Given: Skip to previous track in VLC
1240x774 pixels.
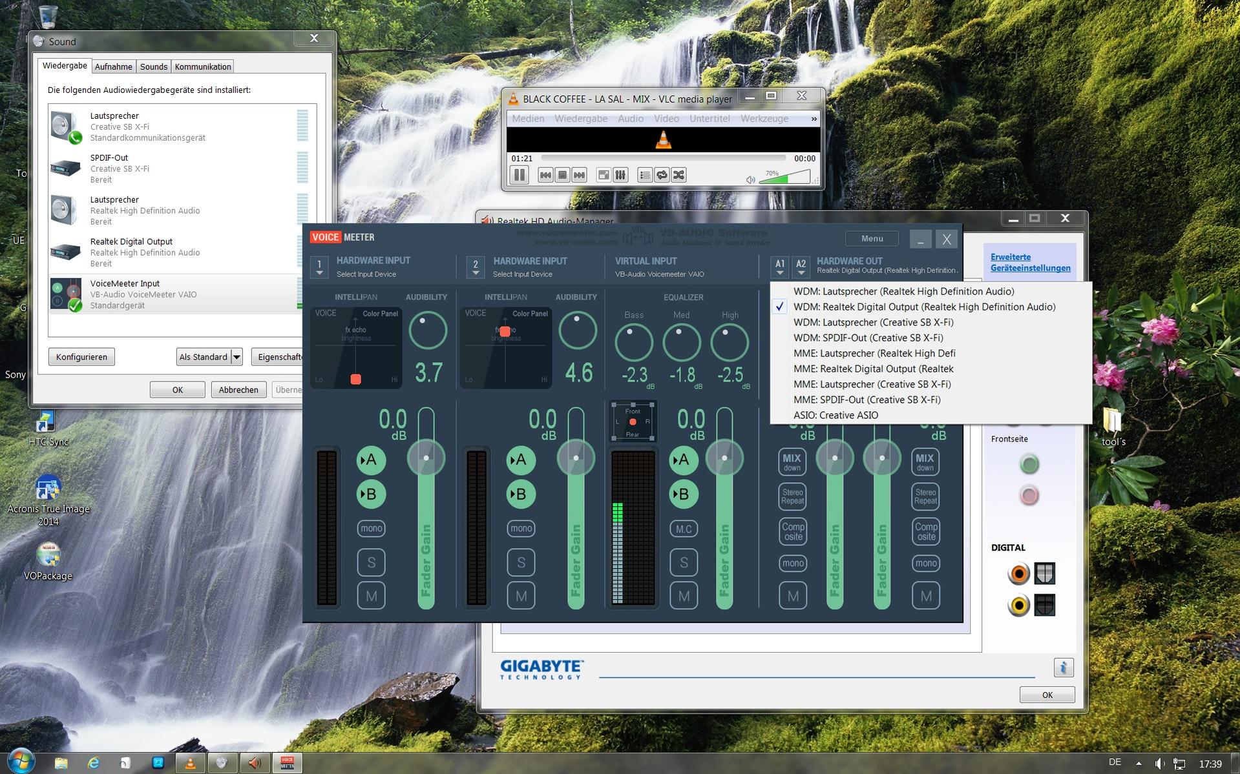Looking at the screenshot, I should pos(545,175).
